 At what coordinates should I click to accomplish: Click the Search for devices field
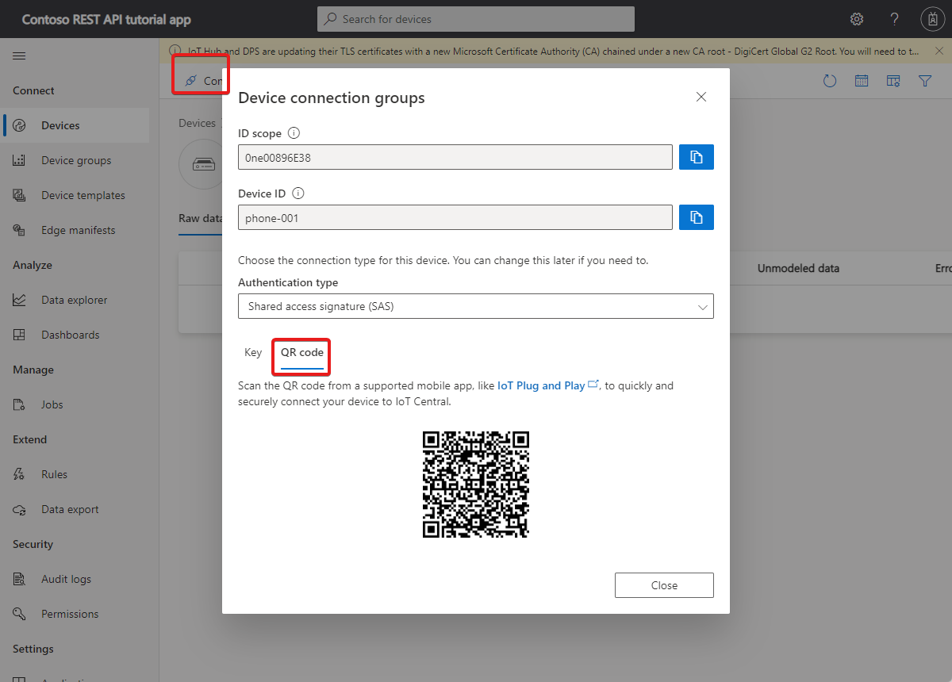(475, 18)
